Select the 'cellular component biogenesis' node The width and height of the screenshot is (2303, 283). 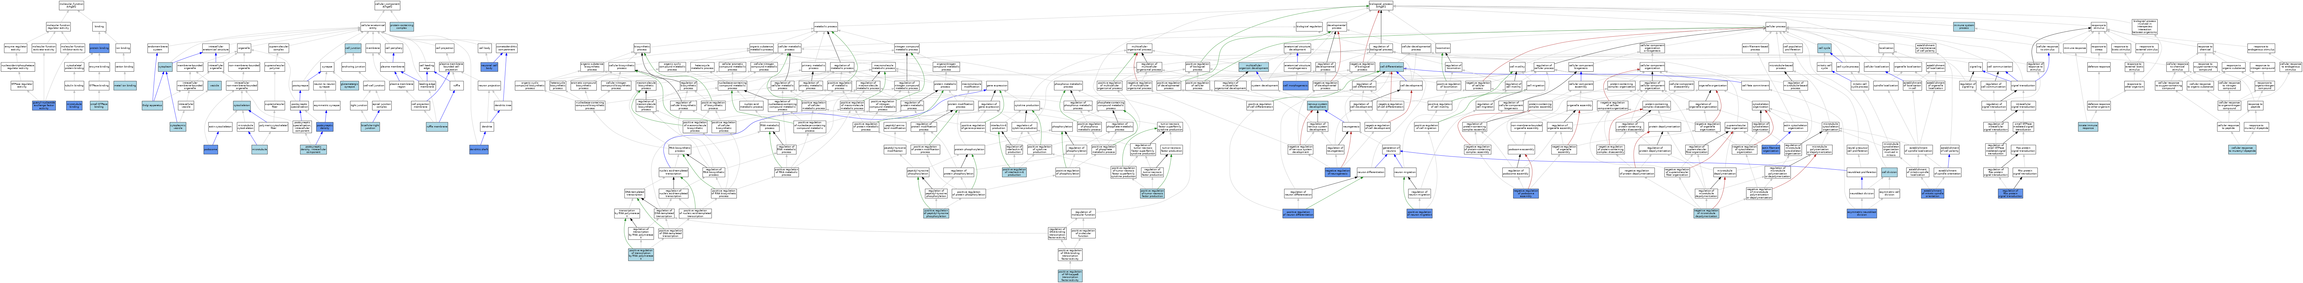(x=1582, y=67)
